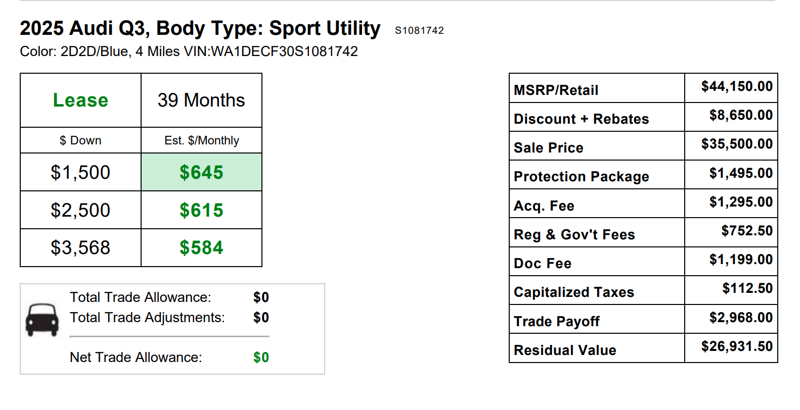Click the $0 value for Total Trade Allowance
This screenshot has height=410, width=800.
[261, 297]
